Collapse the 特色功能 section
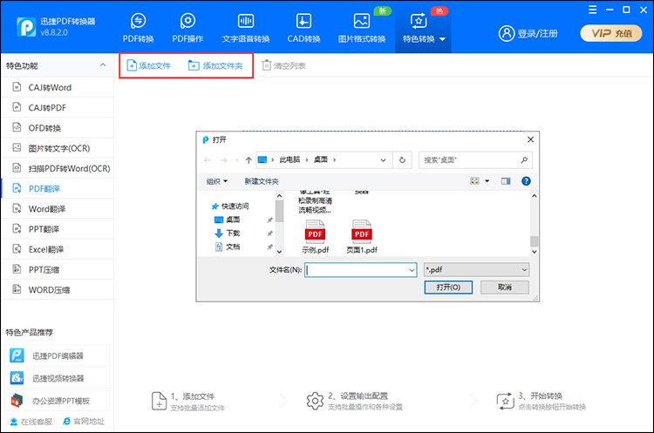654x433 pixels. click(103, 65)
